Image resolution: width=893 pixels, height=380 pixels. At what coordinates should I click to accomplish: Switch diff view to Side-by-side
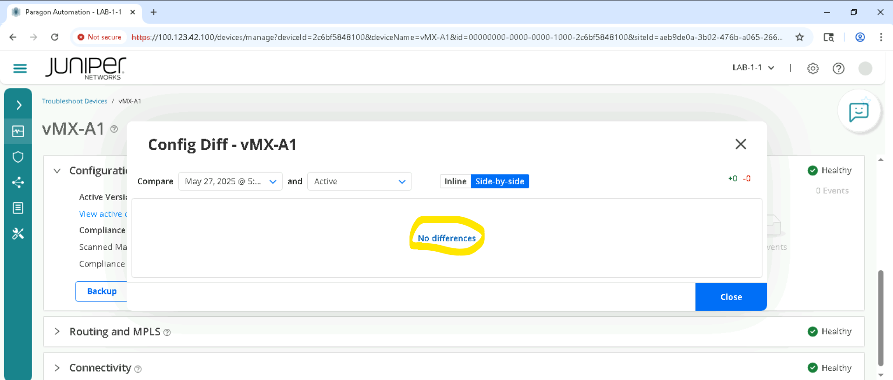click(x=500, y=181)
